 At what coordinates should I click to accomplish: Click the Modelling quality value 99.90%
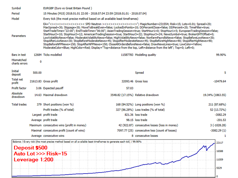(221, 55)
